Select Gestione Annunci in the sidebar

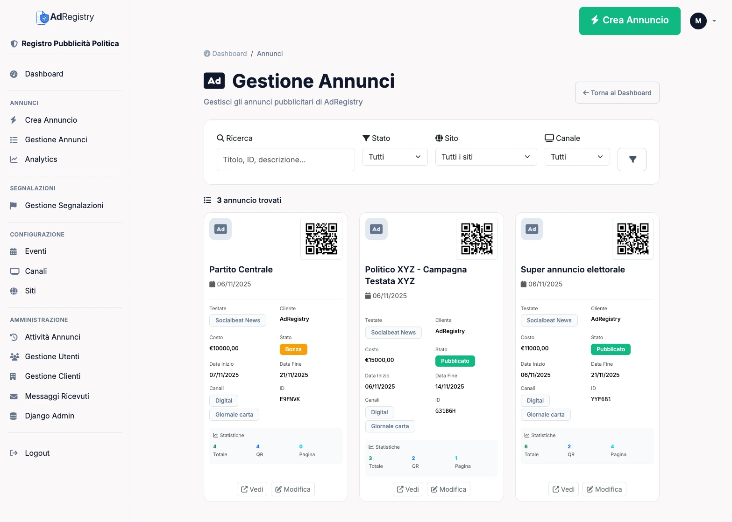56,139
